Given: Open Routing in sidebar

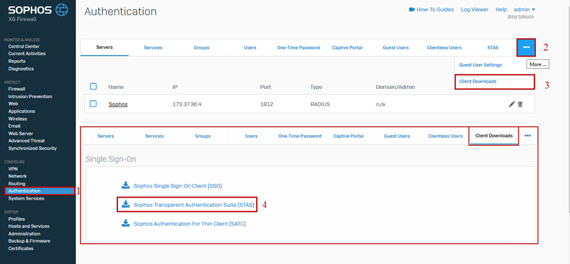Looking at the screenshot, I should (16, 183).
